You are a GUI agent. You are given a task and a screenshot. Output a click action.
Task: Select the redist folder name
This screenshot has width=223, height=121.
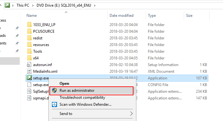coord(38,38)
